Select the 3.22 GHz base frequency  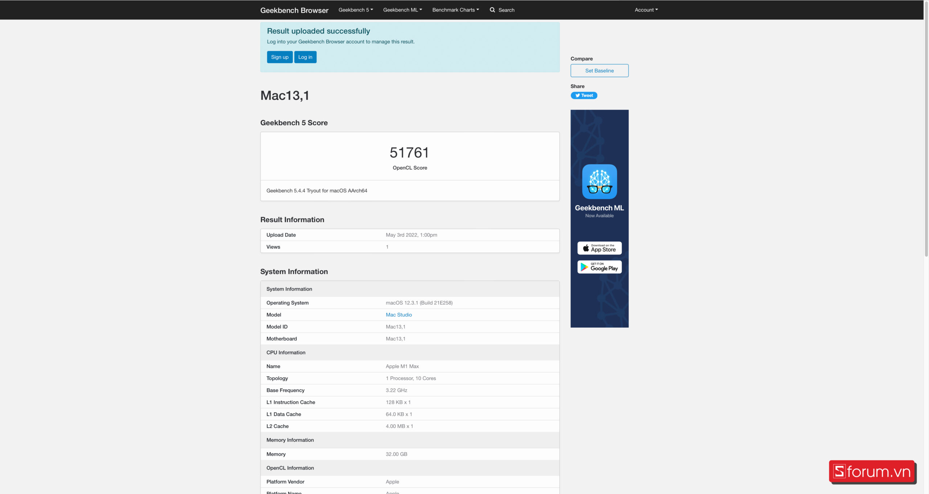coord(396,390)
